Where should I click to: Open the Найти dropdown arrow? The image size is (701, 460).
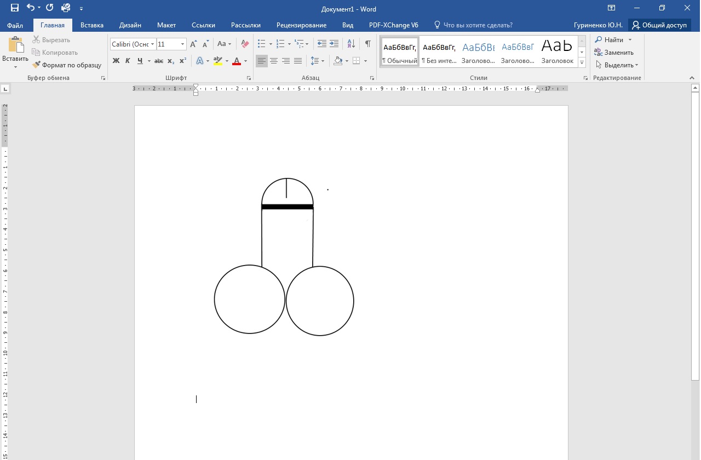pos(630,40)
